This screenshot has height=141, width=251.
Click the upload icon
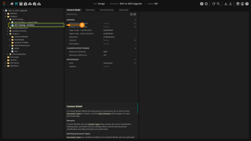pyautogui.click(x=230, y=4)
